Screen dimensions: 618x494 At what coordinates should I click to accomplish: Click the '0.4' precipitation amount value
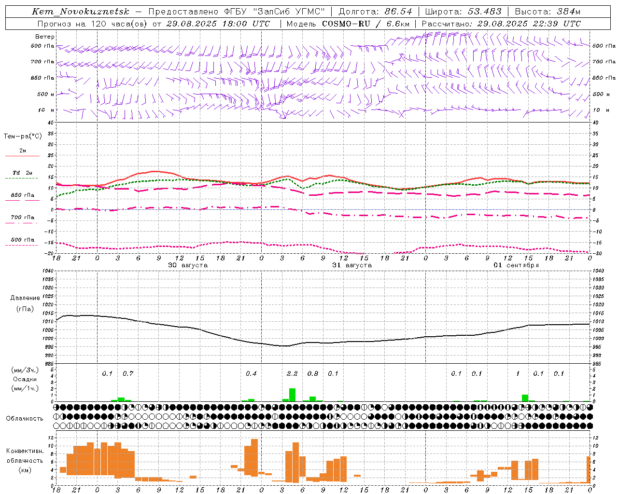point(251,373)
